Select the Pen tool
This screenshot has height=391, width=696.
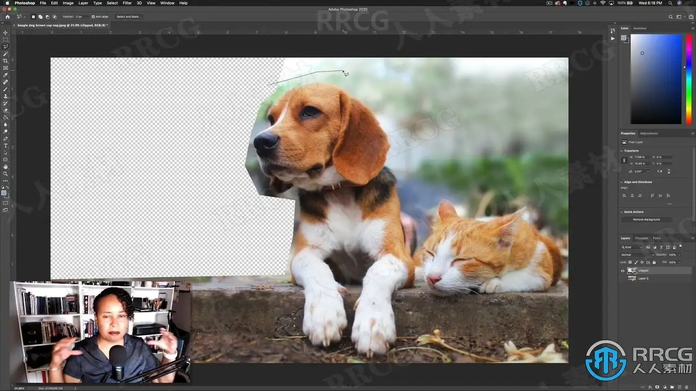5,138
